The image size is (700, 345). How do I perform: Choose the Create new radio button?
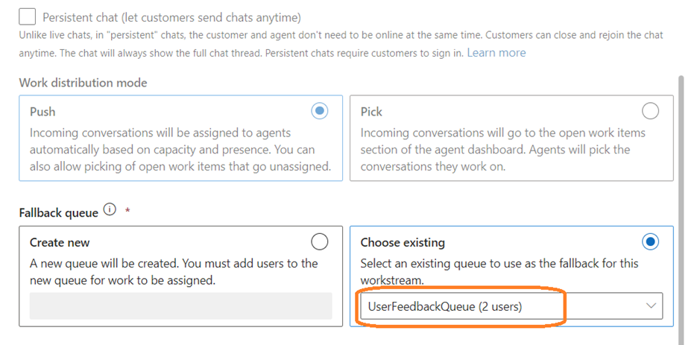tap(319, 242)
